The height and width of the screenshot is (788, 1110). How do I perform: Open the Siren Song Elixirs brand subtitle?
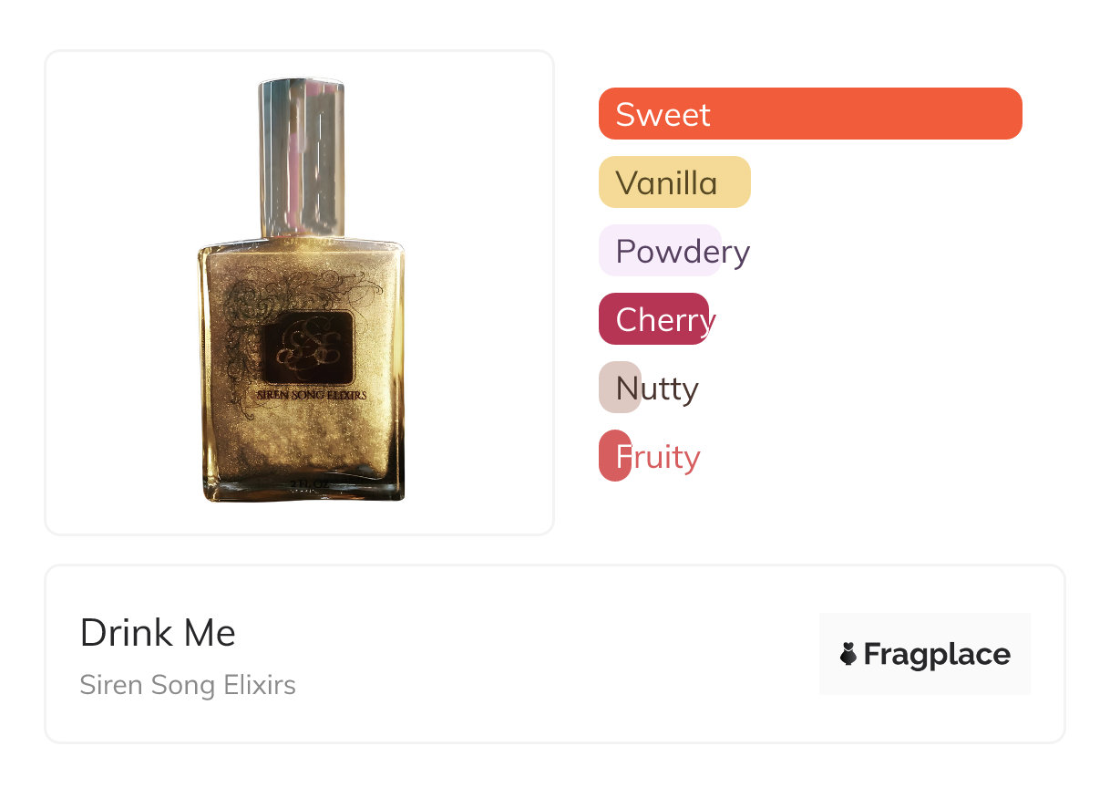[188, 685]
